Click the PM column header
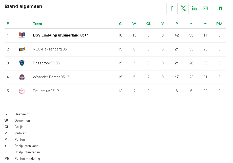Viewport: 233px width, 163px height. (x=219, y=24)
